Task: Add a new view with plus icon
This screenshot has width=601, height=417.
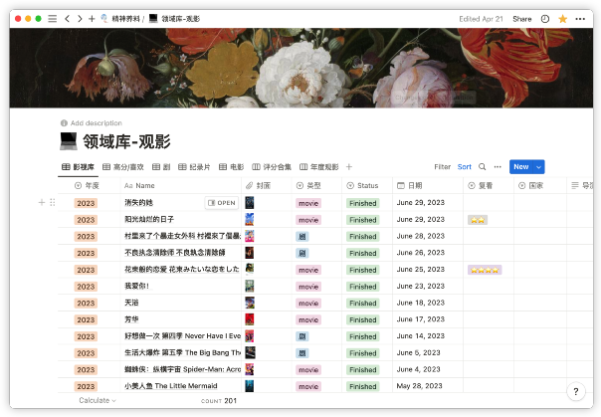Action: click(x=349, y=167)
